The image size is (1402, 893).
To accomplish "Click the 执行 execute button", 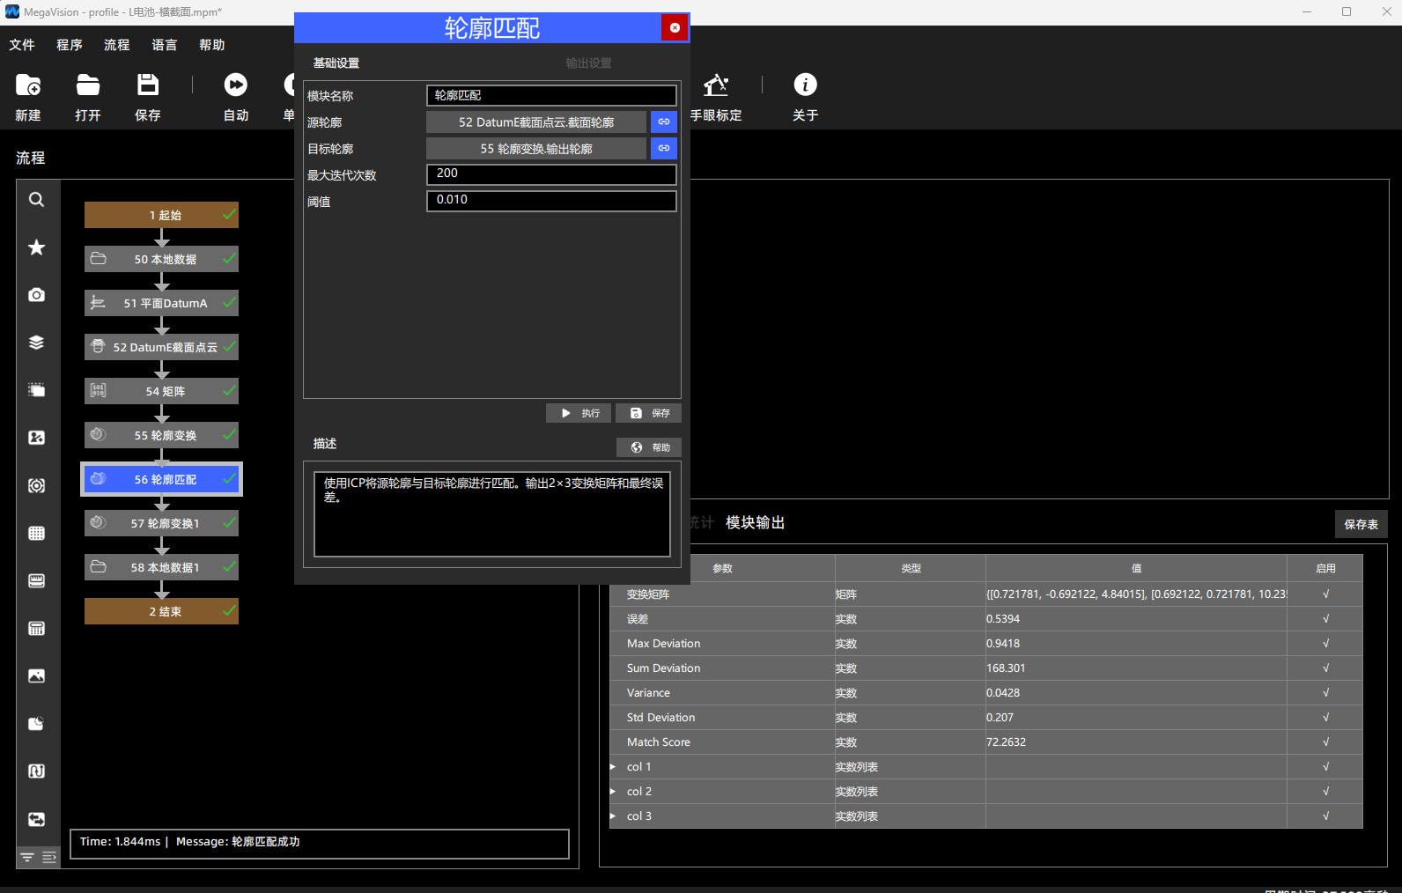I will pyautogui.click(x=579, y=413).
